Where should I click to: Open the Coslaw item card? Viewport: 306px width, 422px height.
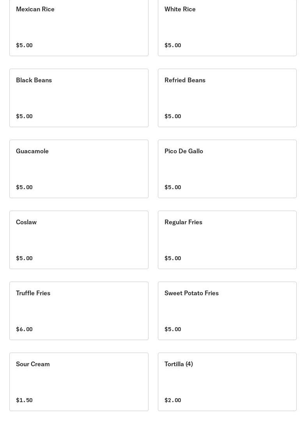[79, 239]
